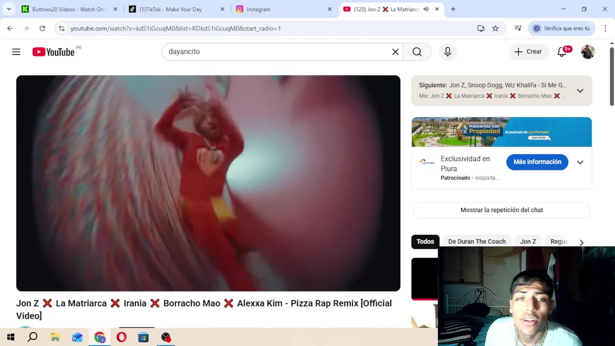The height and width of the screenshot is (346, 615).
Task: Click the page vertical scrollbar
Action: pyautogui.click(x=612, y=77)
